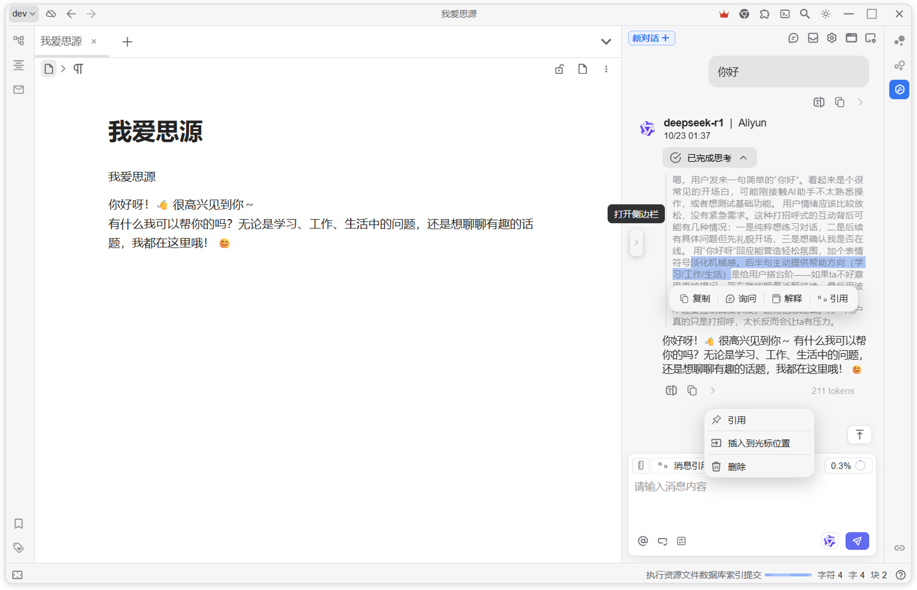917x590 pixels.
Task: Open the file tree panel icon
Action: [18, 40]
